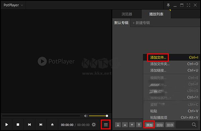This screenshot has width=201, height=131.
Task: Move the selected item to the top
Action: [x=118, y=125]
